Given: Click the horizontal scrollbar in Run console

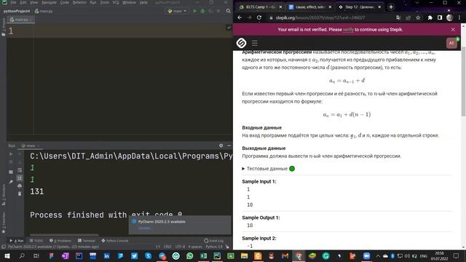Looking at the screenshot, I should pos(64,235).
